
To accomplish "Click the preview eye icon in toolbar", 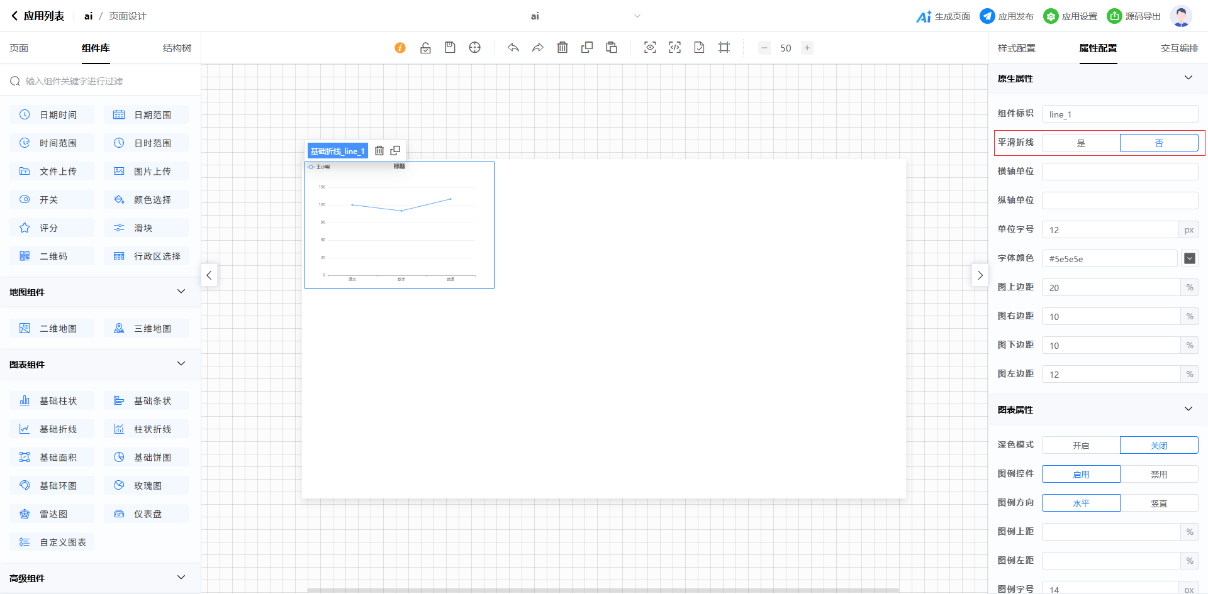I will [x=650, y=48].
